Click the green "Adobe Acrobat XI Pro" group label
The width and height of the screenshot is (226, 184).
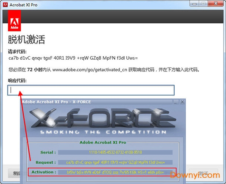[103, 142]
